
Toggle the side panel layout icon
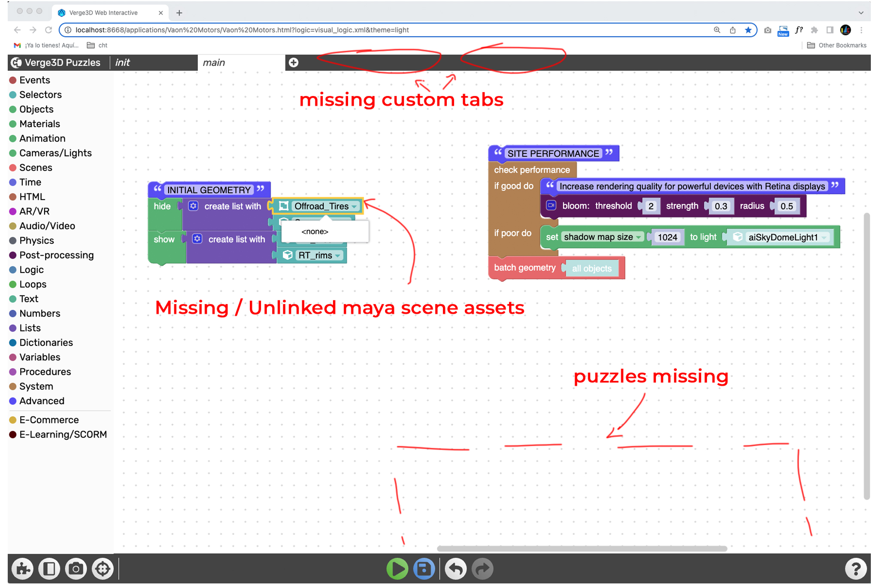pyautogui.click(x=49, y=569)
